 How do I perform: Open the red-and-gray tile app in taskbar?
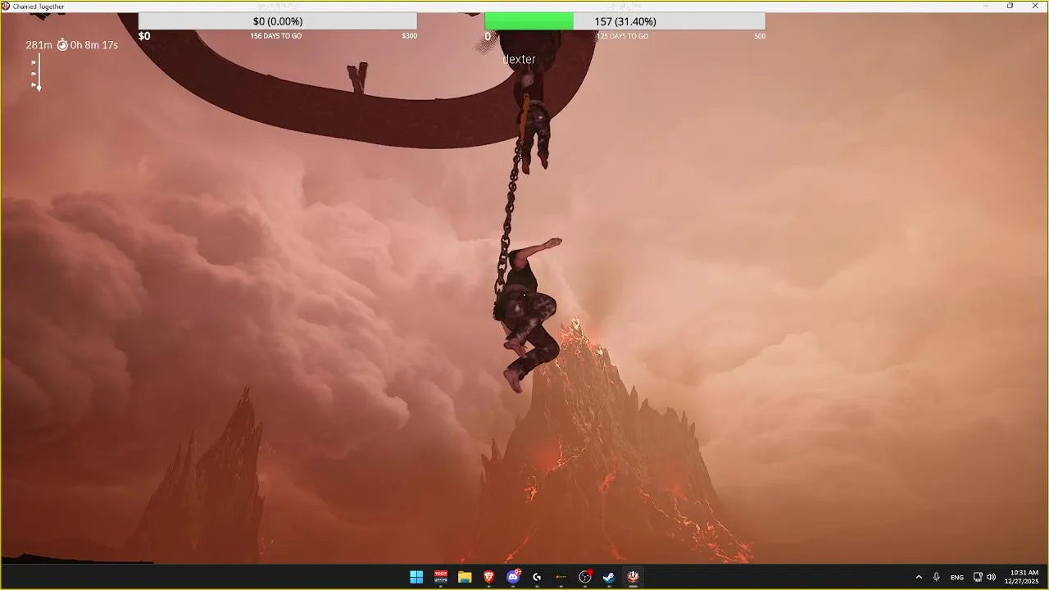(441, 577)
